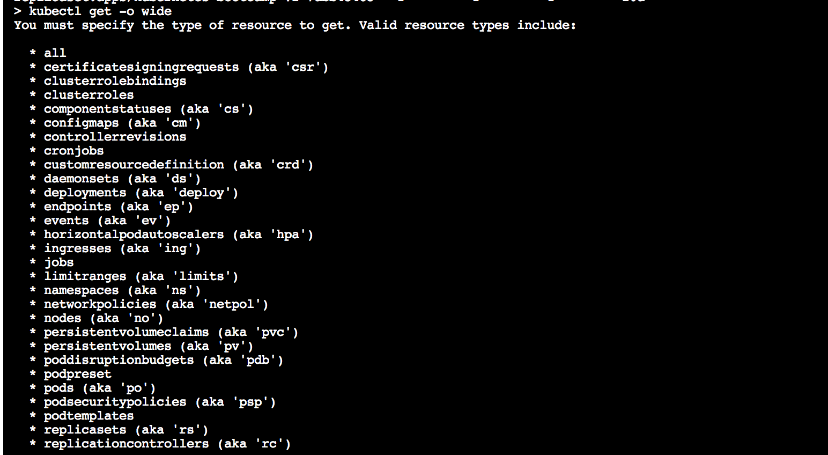Select the deployments resource line
Viewport: 828px width, 455px height.
tap(134, 193)
